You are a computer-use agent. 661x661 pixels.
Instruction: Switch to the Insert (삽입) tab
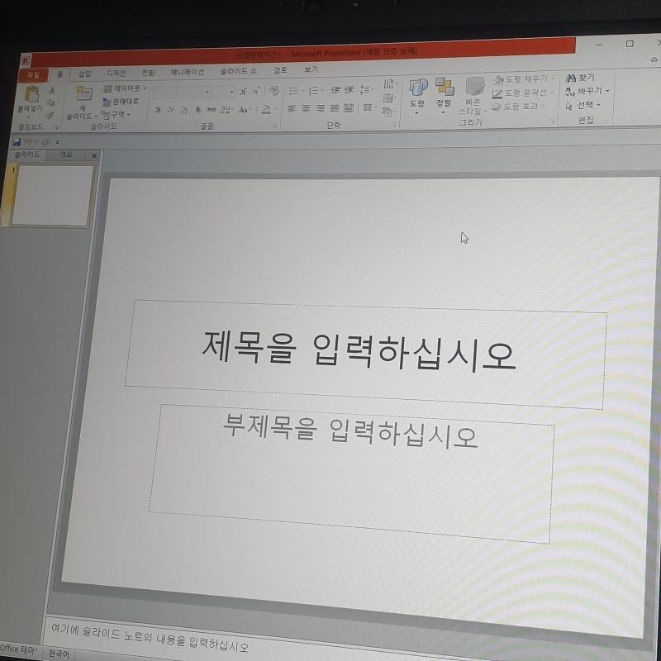point(85,74)
